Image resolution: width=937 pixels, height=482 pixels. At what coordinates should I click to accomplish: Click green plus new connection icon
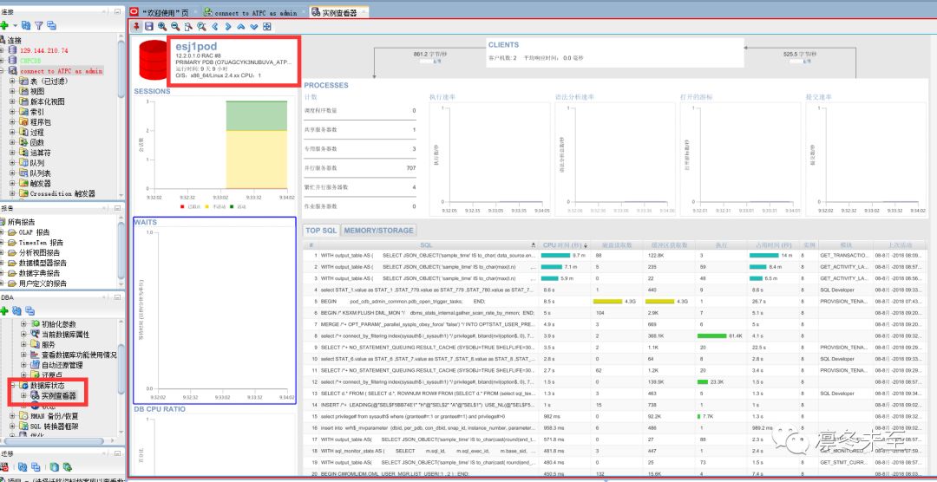tap(4, 26)
